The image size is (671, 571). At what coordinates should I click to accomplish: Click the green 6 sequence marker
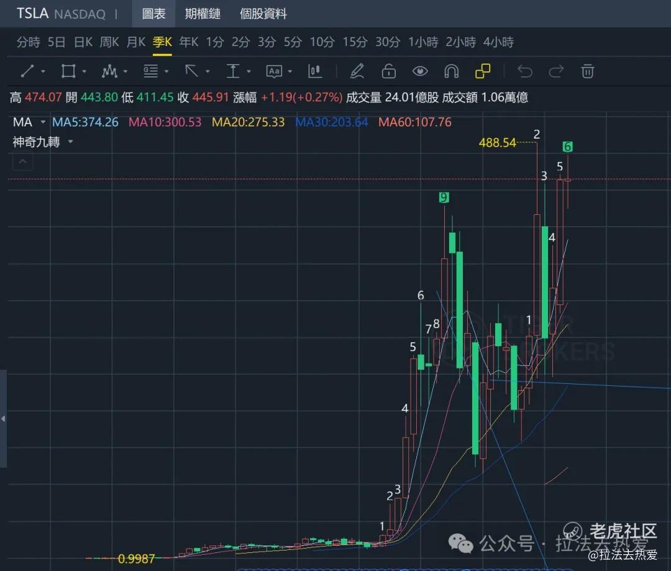click(x=567, y=147)
